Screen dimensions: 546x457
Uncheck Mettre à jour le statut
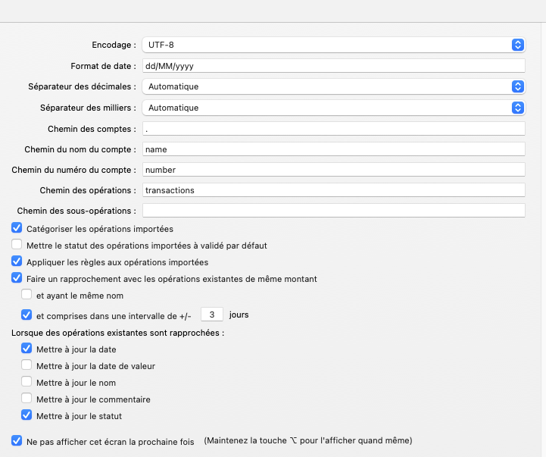(27, 415)
